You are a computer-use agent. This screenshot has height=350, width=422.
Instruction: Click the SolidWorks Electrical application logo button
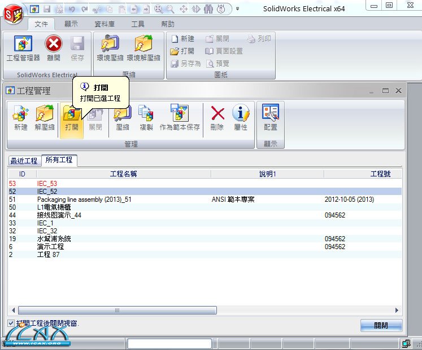click(13, 15)
